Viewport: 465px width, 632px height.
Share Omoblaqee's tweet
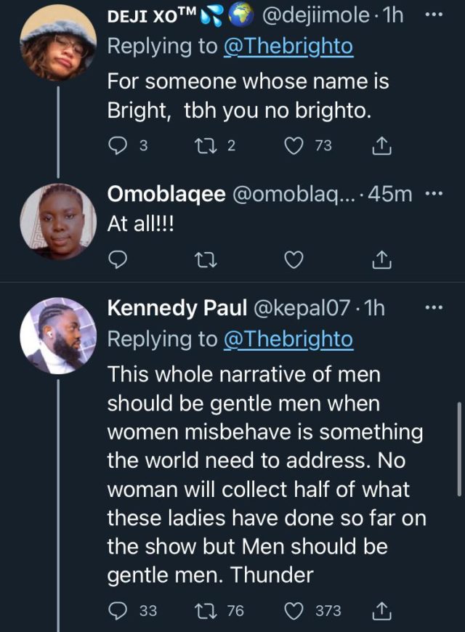click(381, 259)
